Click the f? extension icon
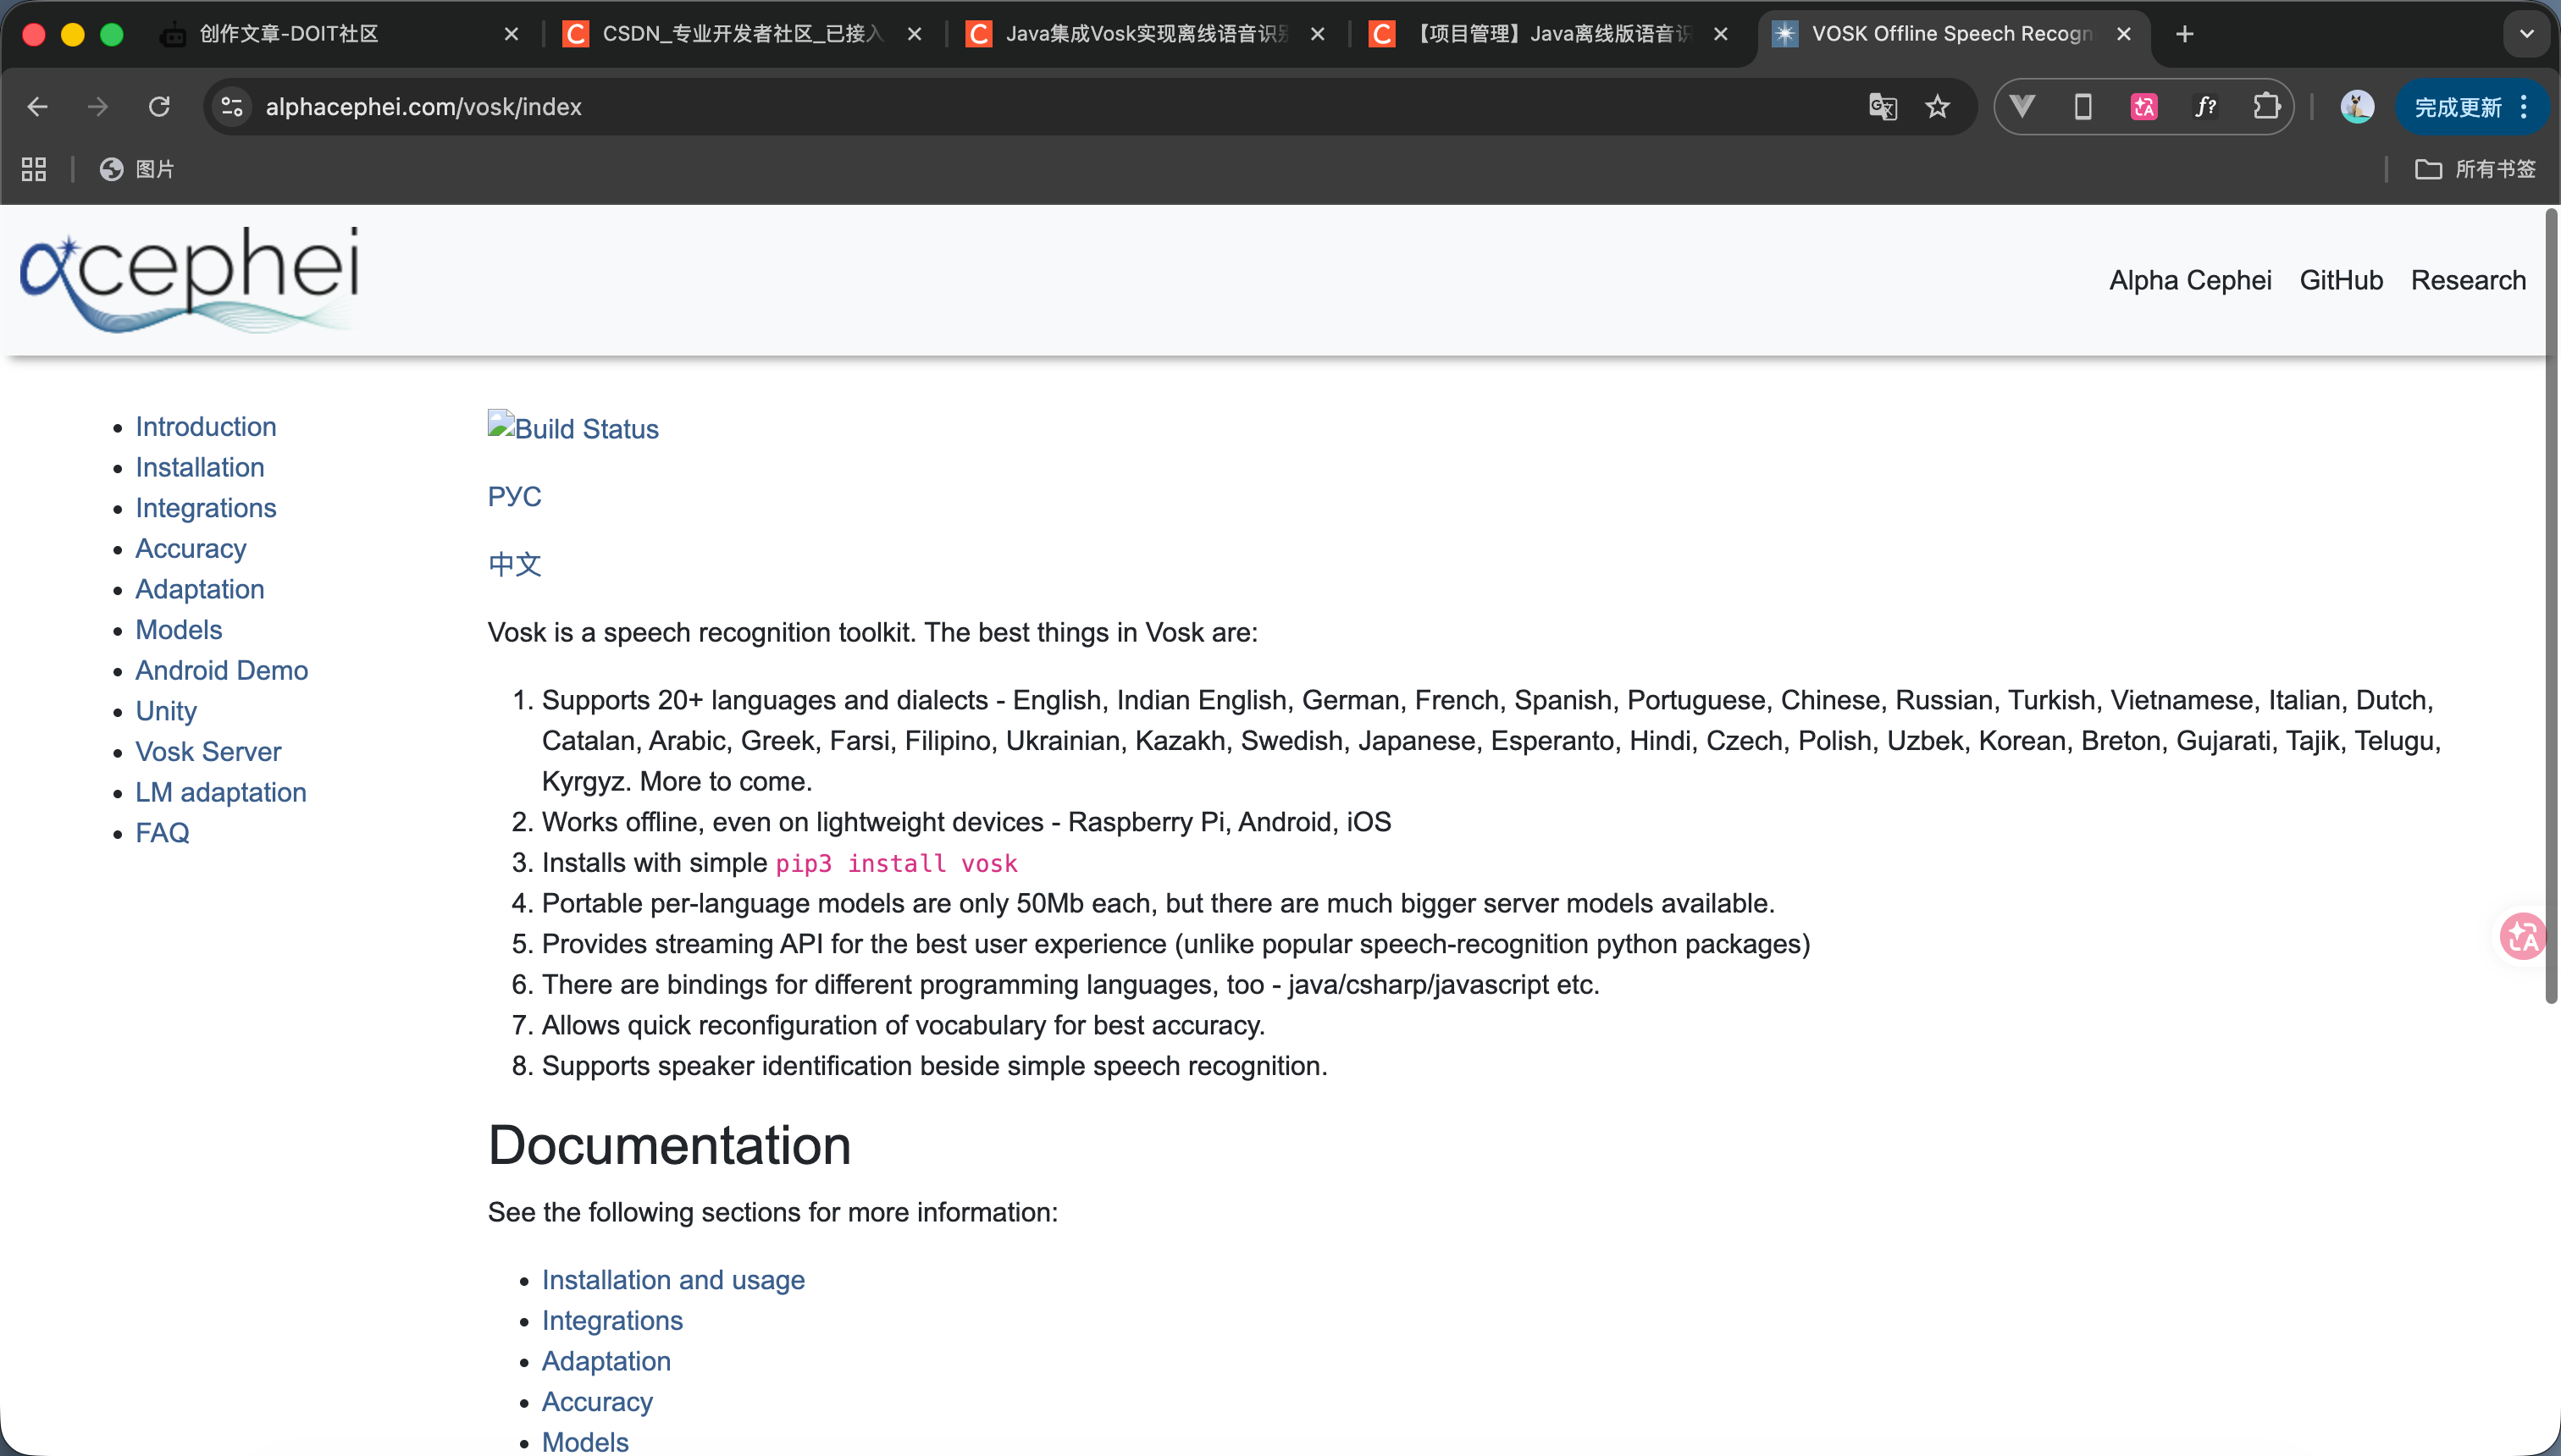The height and width of the screenshot is (1456, 2561). click(2204, 107)
